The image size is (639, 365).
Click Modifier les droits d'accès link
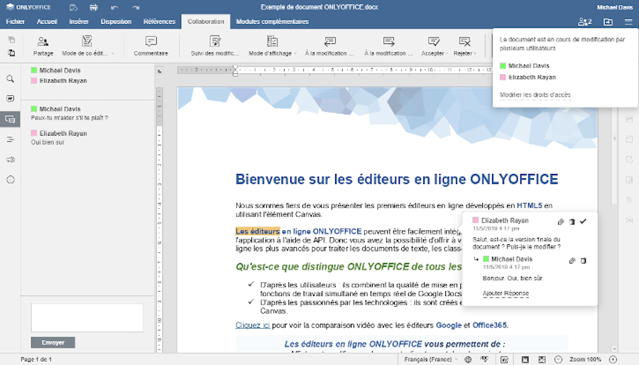click(535, 95)
